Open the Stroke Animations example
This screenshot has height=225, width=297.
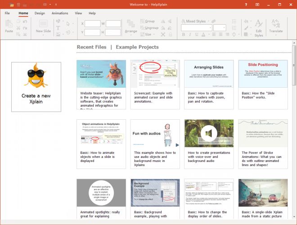[x=263, y=144]
